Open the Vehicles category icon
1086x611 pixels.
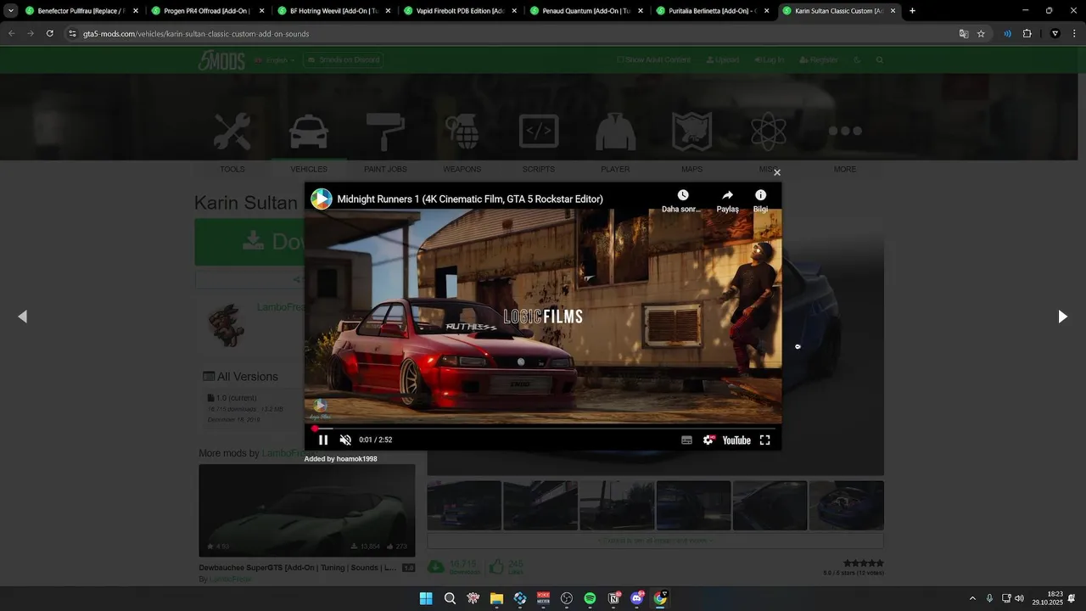(x=309, y=132)
